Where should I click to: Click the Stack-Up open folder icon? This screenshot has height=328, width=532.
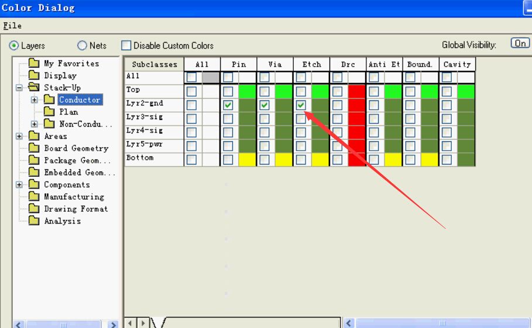point(34,88)
